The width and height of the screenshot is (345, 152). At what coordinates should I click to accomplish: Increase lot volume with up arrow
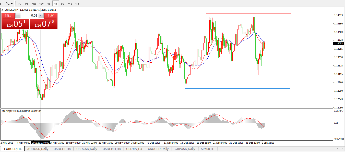41,16
